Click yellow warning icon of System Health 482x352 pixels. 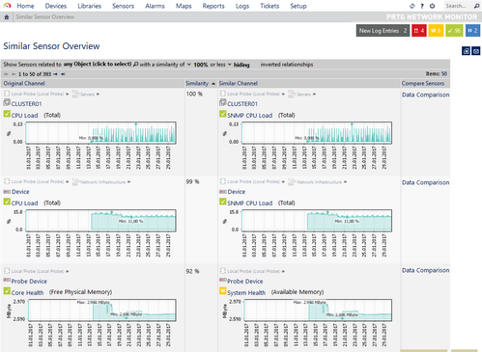coord(223,291)
